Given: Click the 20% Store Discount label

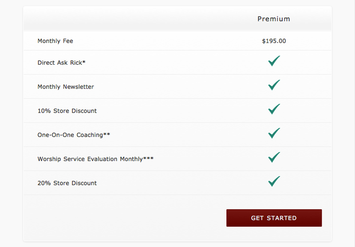Looking at the screenshot, I should coord(67,183).
